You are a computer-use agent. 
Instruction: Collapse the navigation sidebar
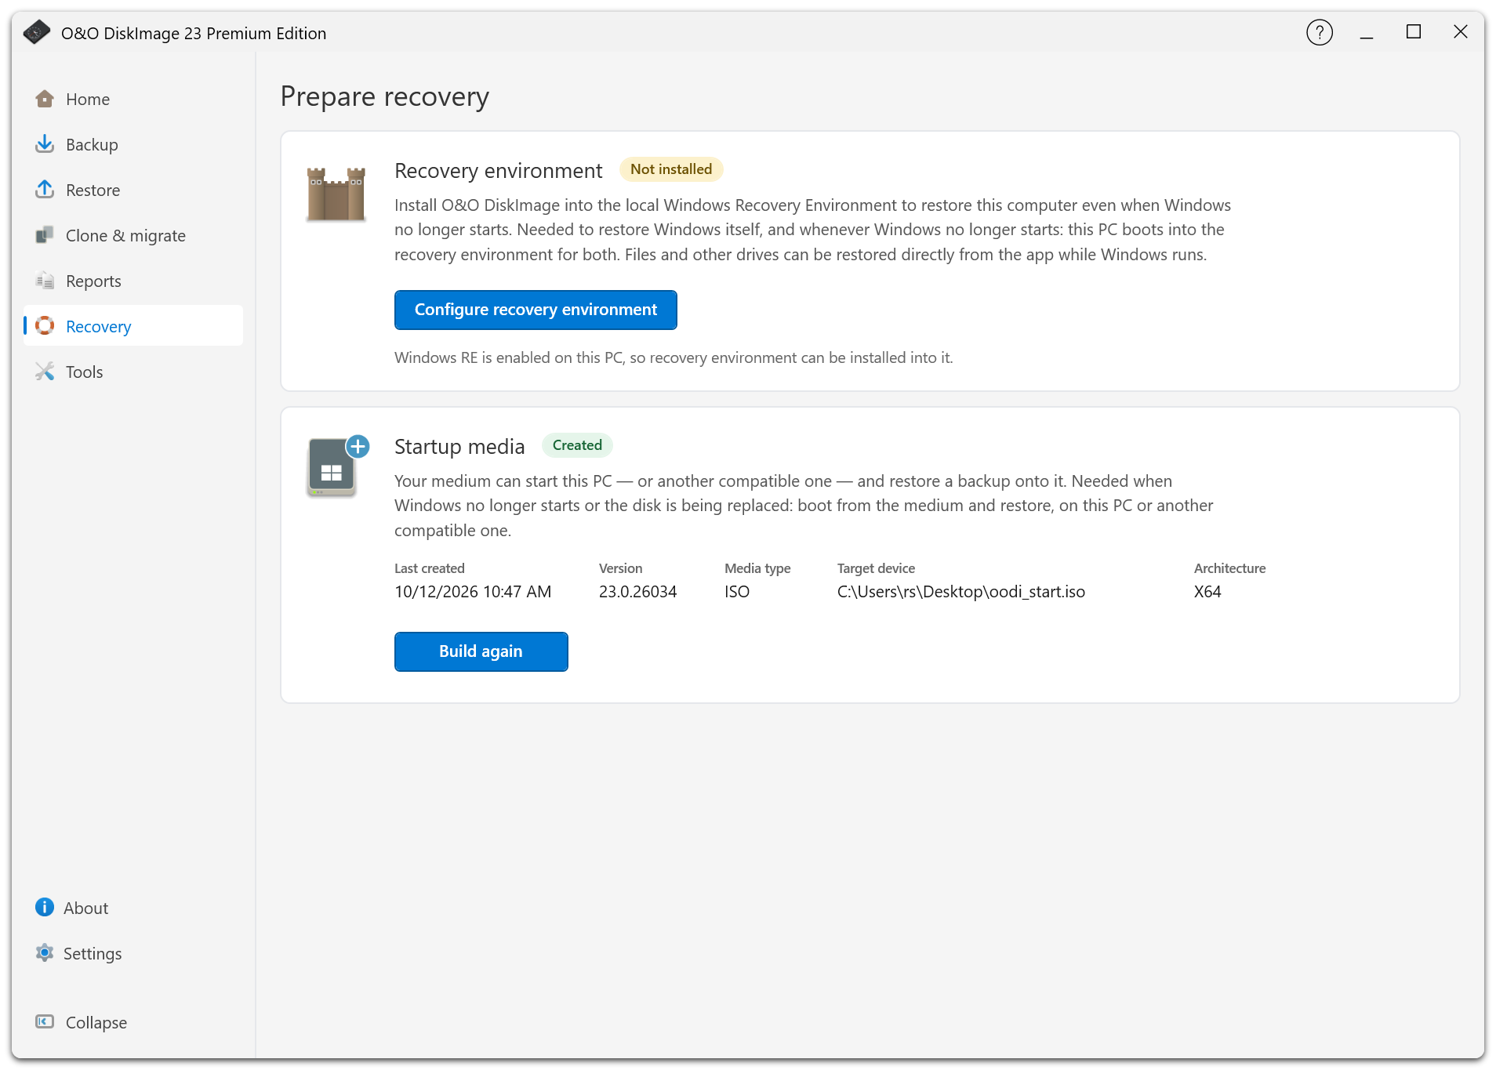[x=133, y=1023]
